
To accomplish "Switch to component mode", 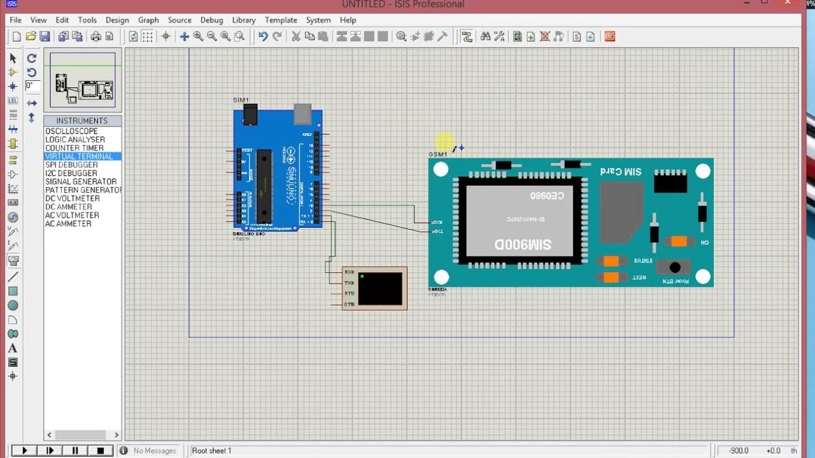I will [13, 72].
